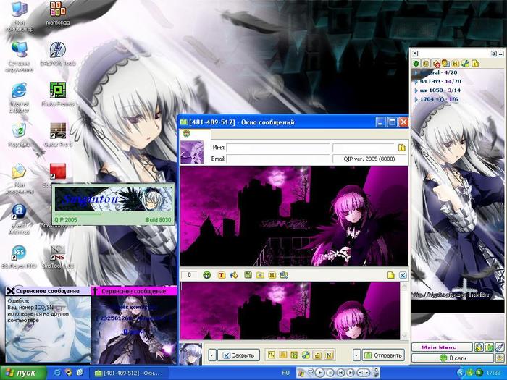
Task: Expand hidden tray icons arrow
Action: tap(461, 373)
